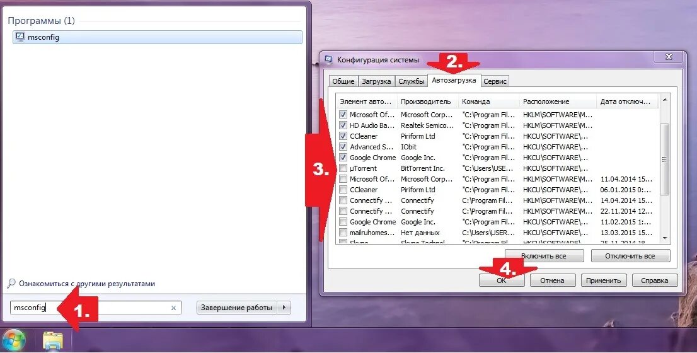This screenshot has height=353, width=697.
Task: Uncheck the HD Audio Ba... startup item
Action: (343, 125)
